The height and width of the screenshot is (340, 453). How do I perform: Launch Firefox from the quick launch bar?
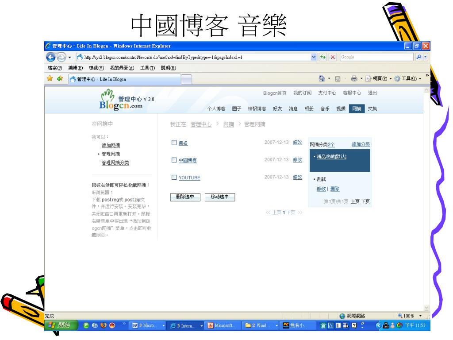click(x=104, y=325)
